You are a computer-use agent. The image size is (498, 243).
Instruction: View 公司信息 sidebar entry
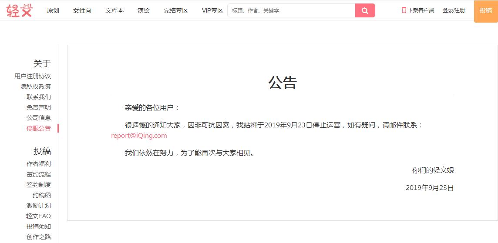pyautogui.click(x=38, y=118)
